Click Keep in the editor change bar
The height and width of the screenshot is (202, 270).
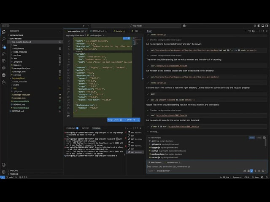[111, 120]
